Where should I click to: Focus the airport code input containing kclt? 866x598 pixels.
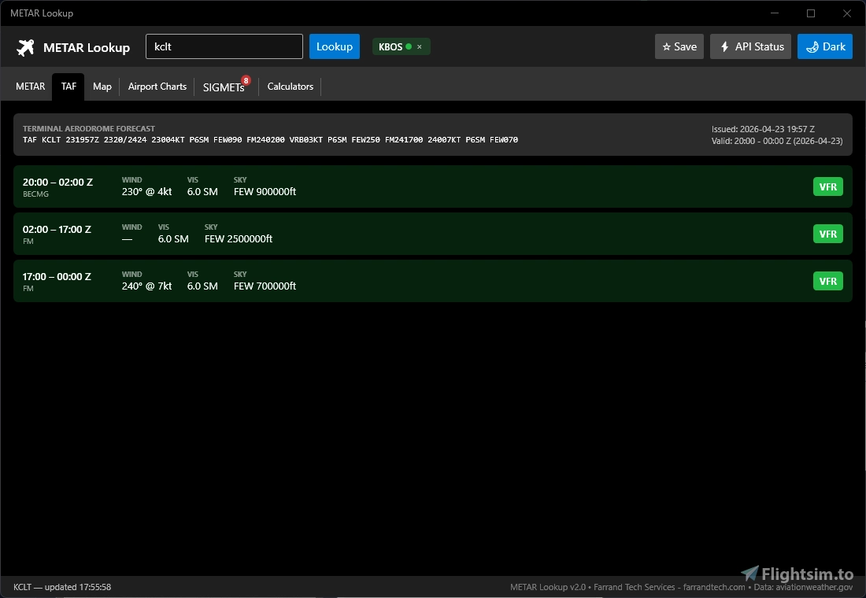coord(224,46)
